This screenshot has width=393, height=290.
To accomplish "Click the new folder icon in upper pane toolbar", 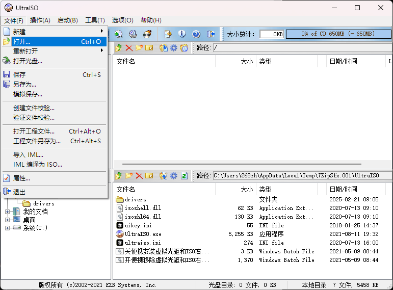I will pos(139,48).
